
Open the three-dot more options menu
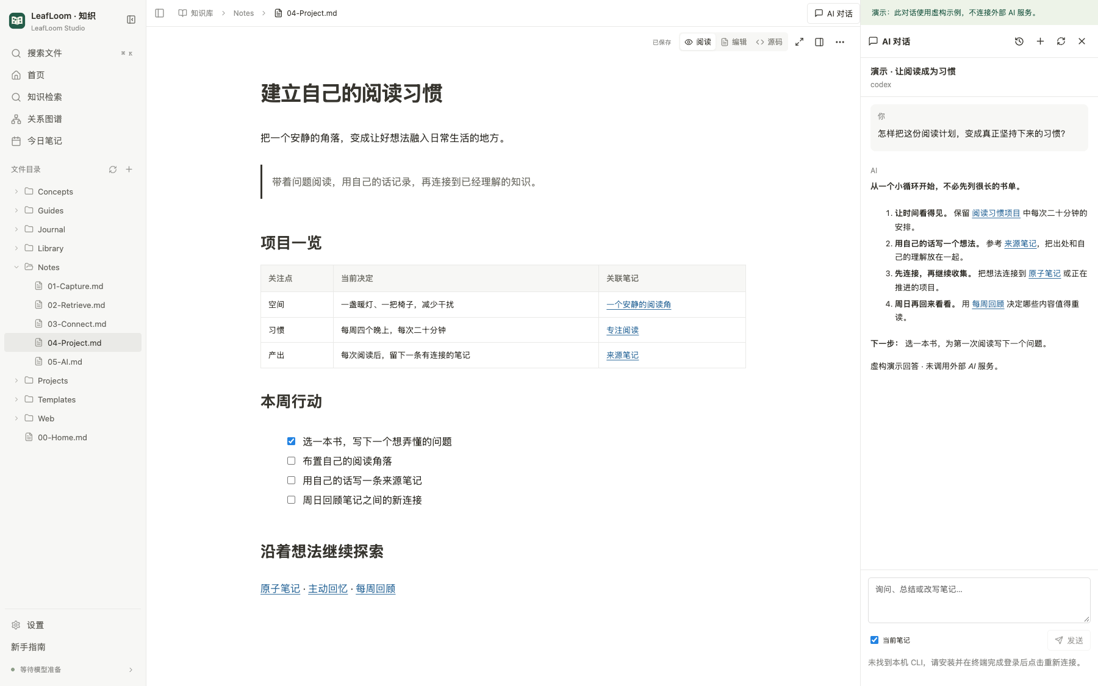(x=840, y=42)
